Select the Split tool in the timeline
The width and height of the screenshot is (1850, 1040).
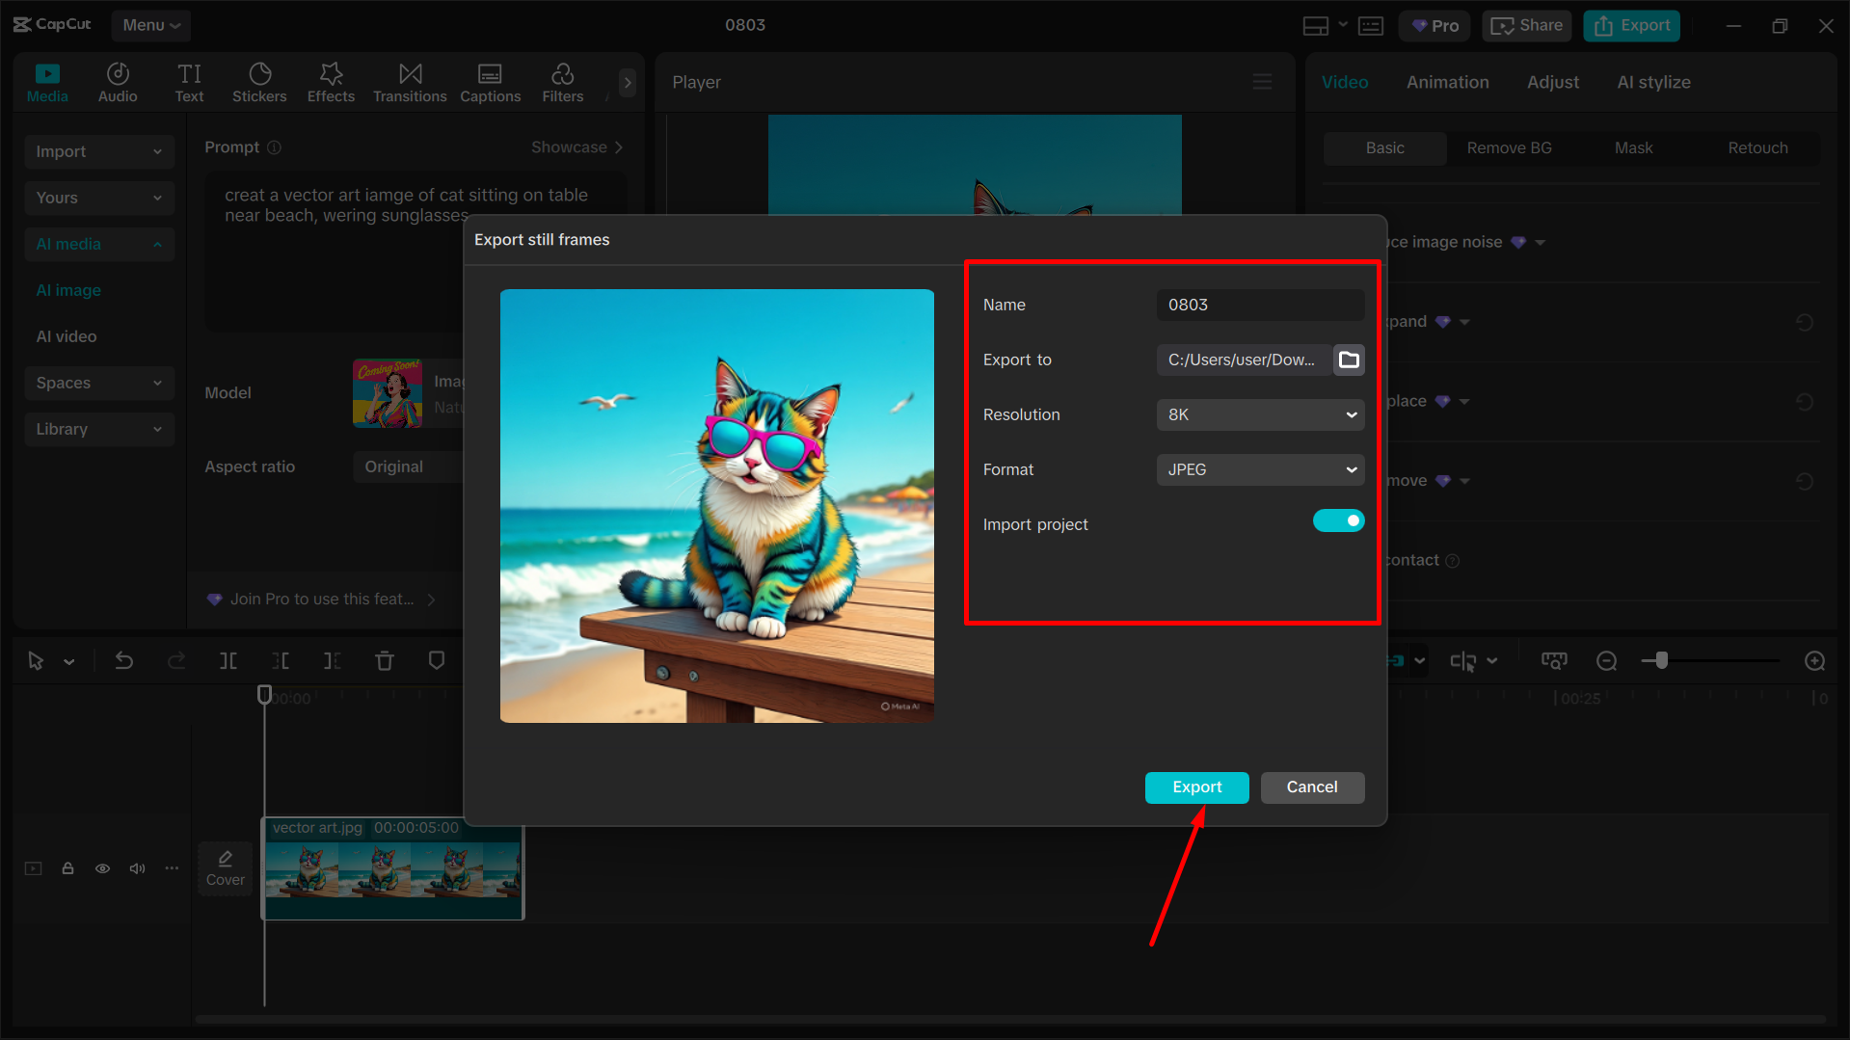tap(228, 660)
